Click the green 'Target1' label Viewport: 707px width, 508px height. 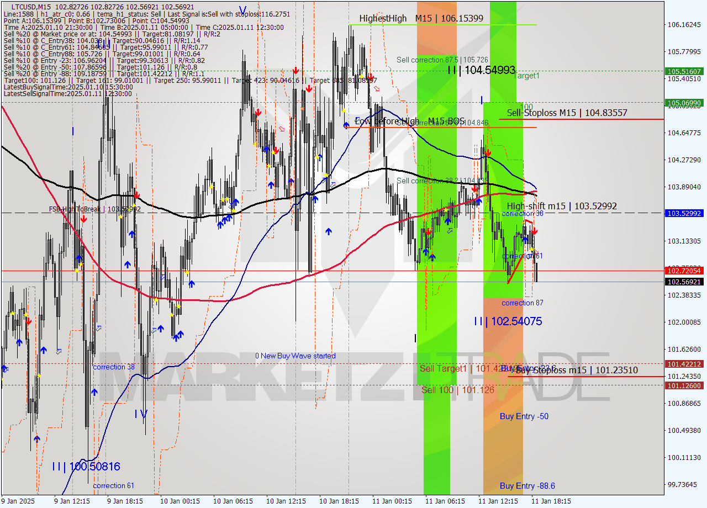(x=527, y=76)
